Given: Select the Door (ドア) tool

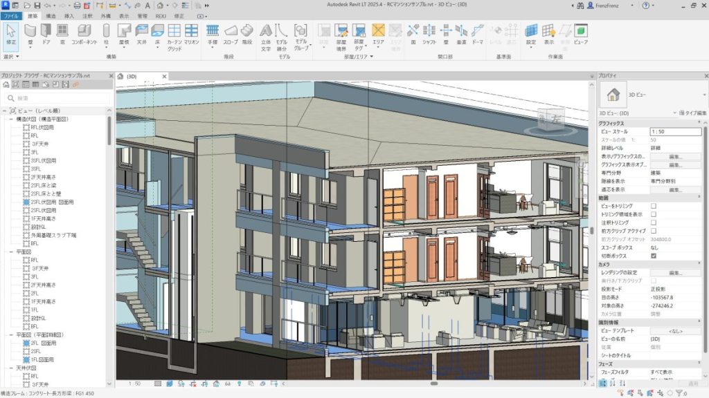Looking at the screenshot, I should point(46,33).
